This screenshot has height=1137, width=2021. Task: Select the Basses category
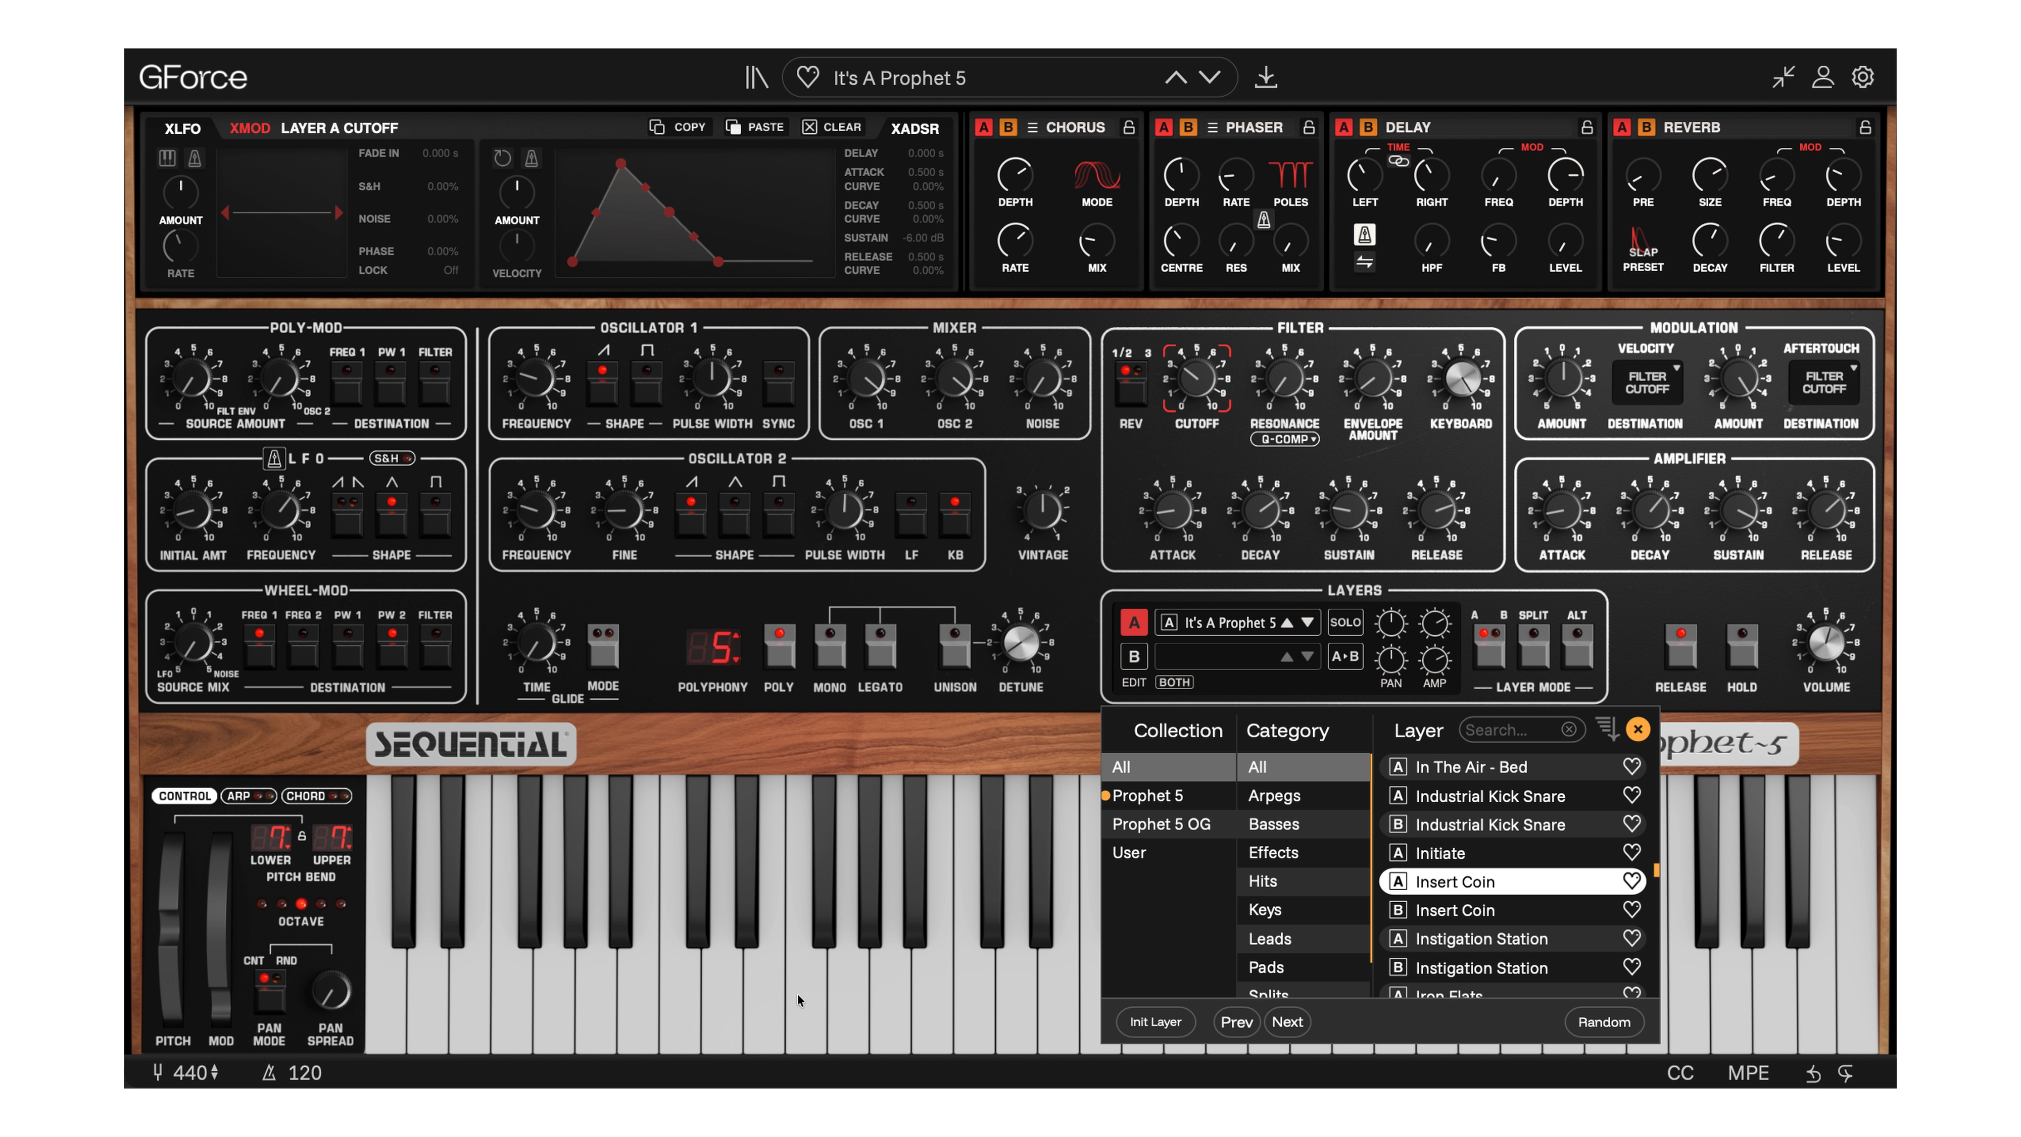pos(1303,823)
